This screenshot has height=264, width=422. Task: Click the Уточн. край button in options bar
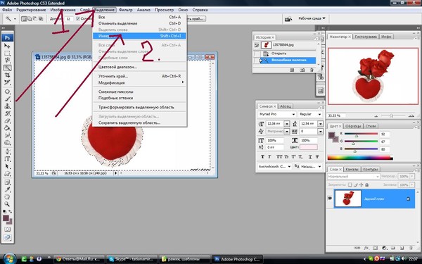196,18
